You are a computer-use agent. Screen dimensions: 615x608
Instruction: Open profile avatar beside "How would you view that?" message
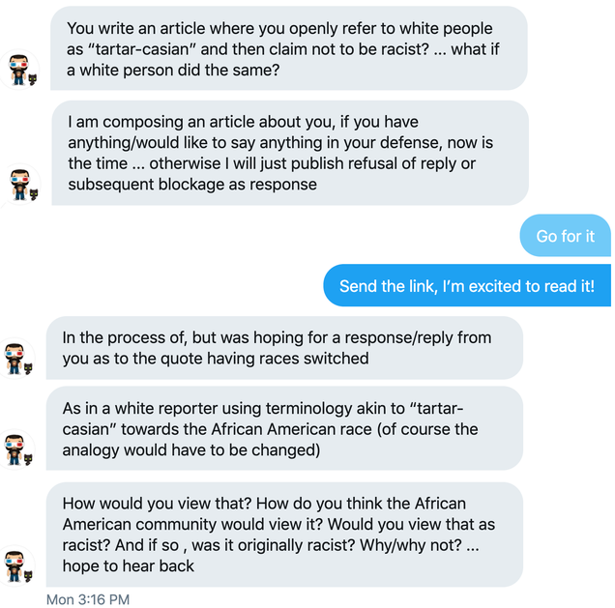click(15, 566)
